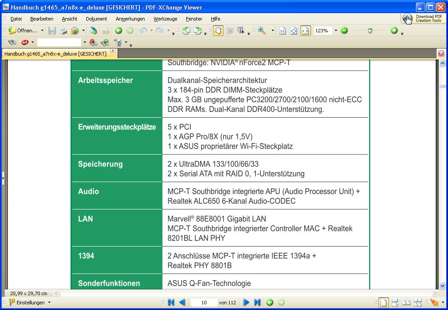Rotate the page counterclockwise
The image size is (448, 310).
pyautogui.click(x=186, y=31)
